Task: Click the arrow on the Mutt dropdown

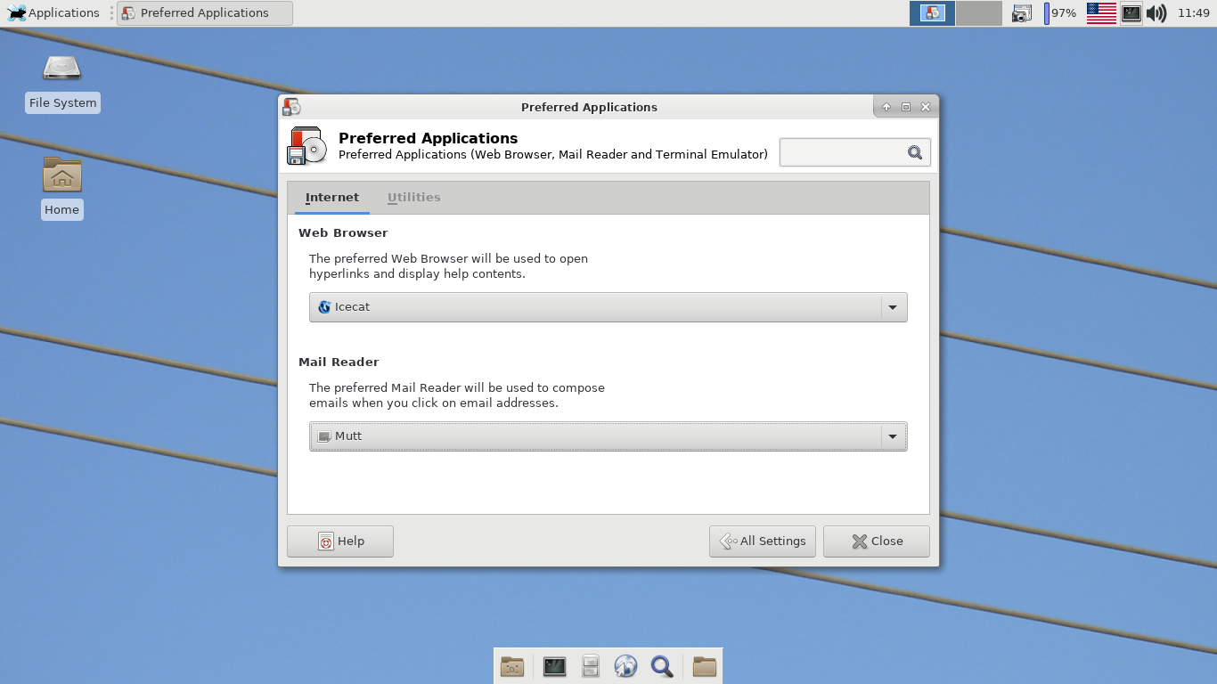Action: click(x=893, y=436)
